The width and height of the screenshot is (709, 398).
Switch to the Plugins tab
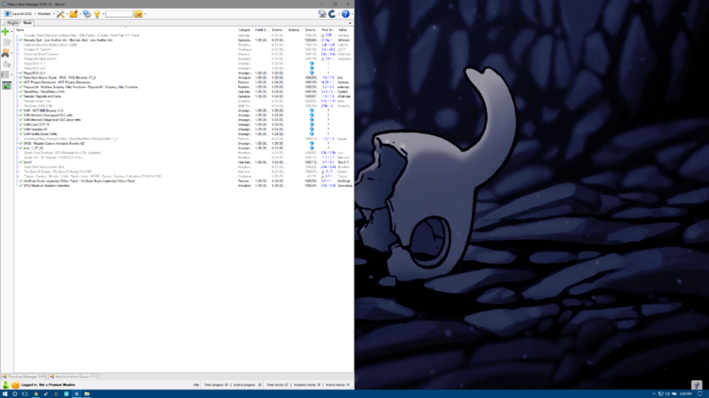(11, 23)
